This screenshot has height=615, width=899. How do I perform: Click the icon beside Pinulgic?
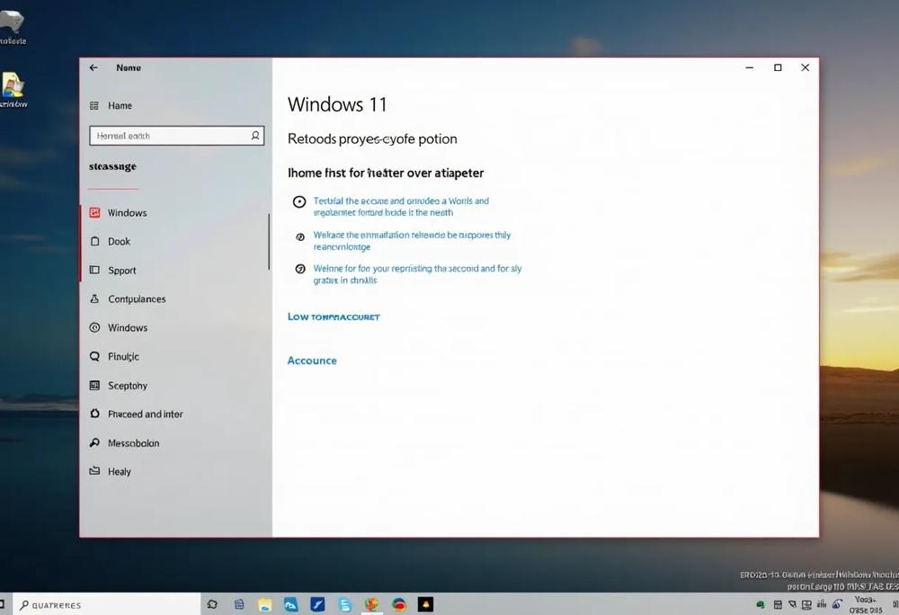[x=94, y=357]
